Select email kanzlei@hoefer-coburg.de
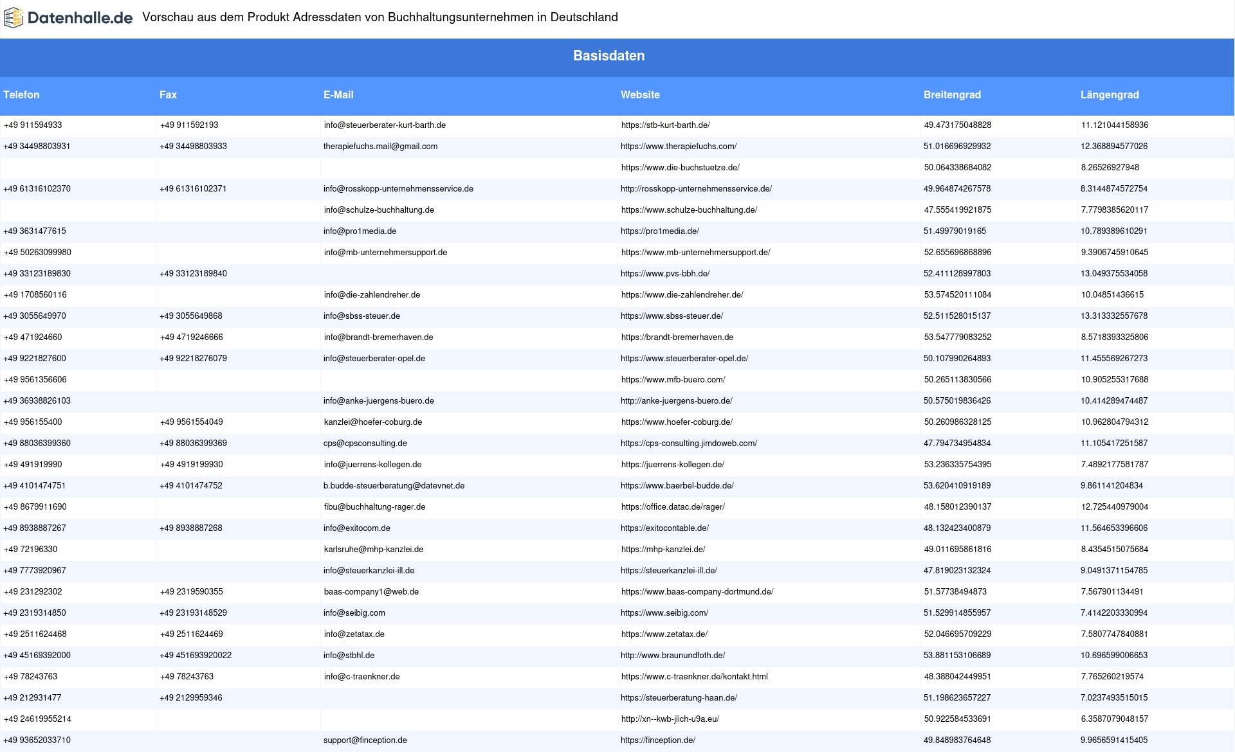This screenshot has height=752, width=1235. pyautogui.click(x=373, y=422)
